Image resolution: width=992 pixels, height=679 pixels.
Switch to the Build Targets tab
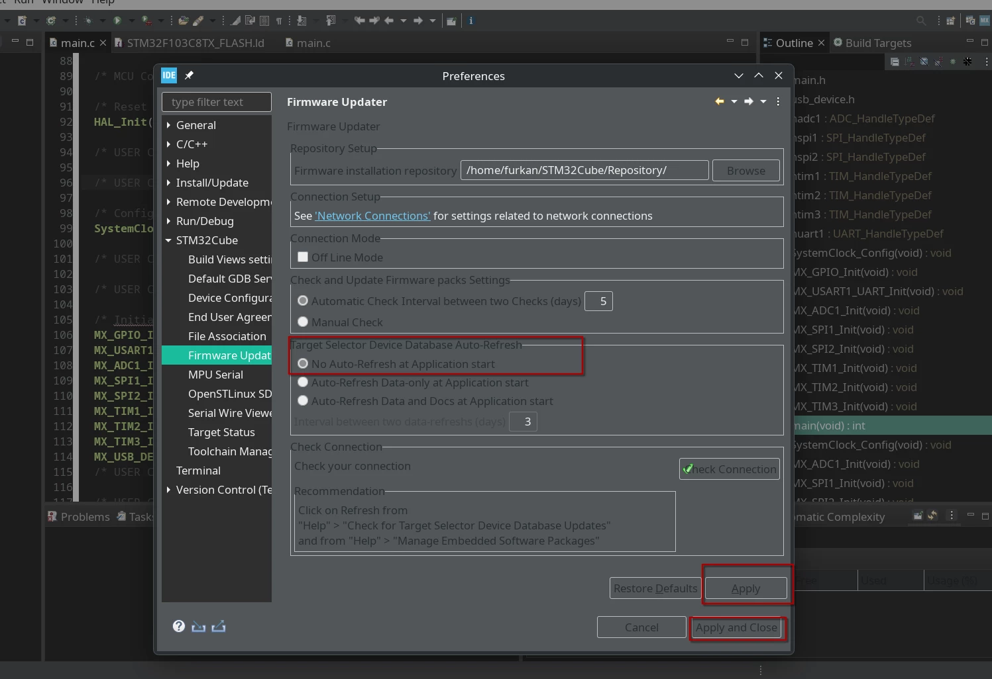pos(872,43)
